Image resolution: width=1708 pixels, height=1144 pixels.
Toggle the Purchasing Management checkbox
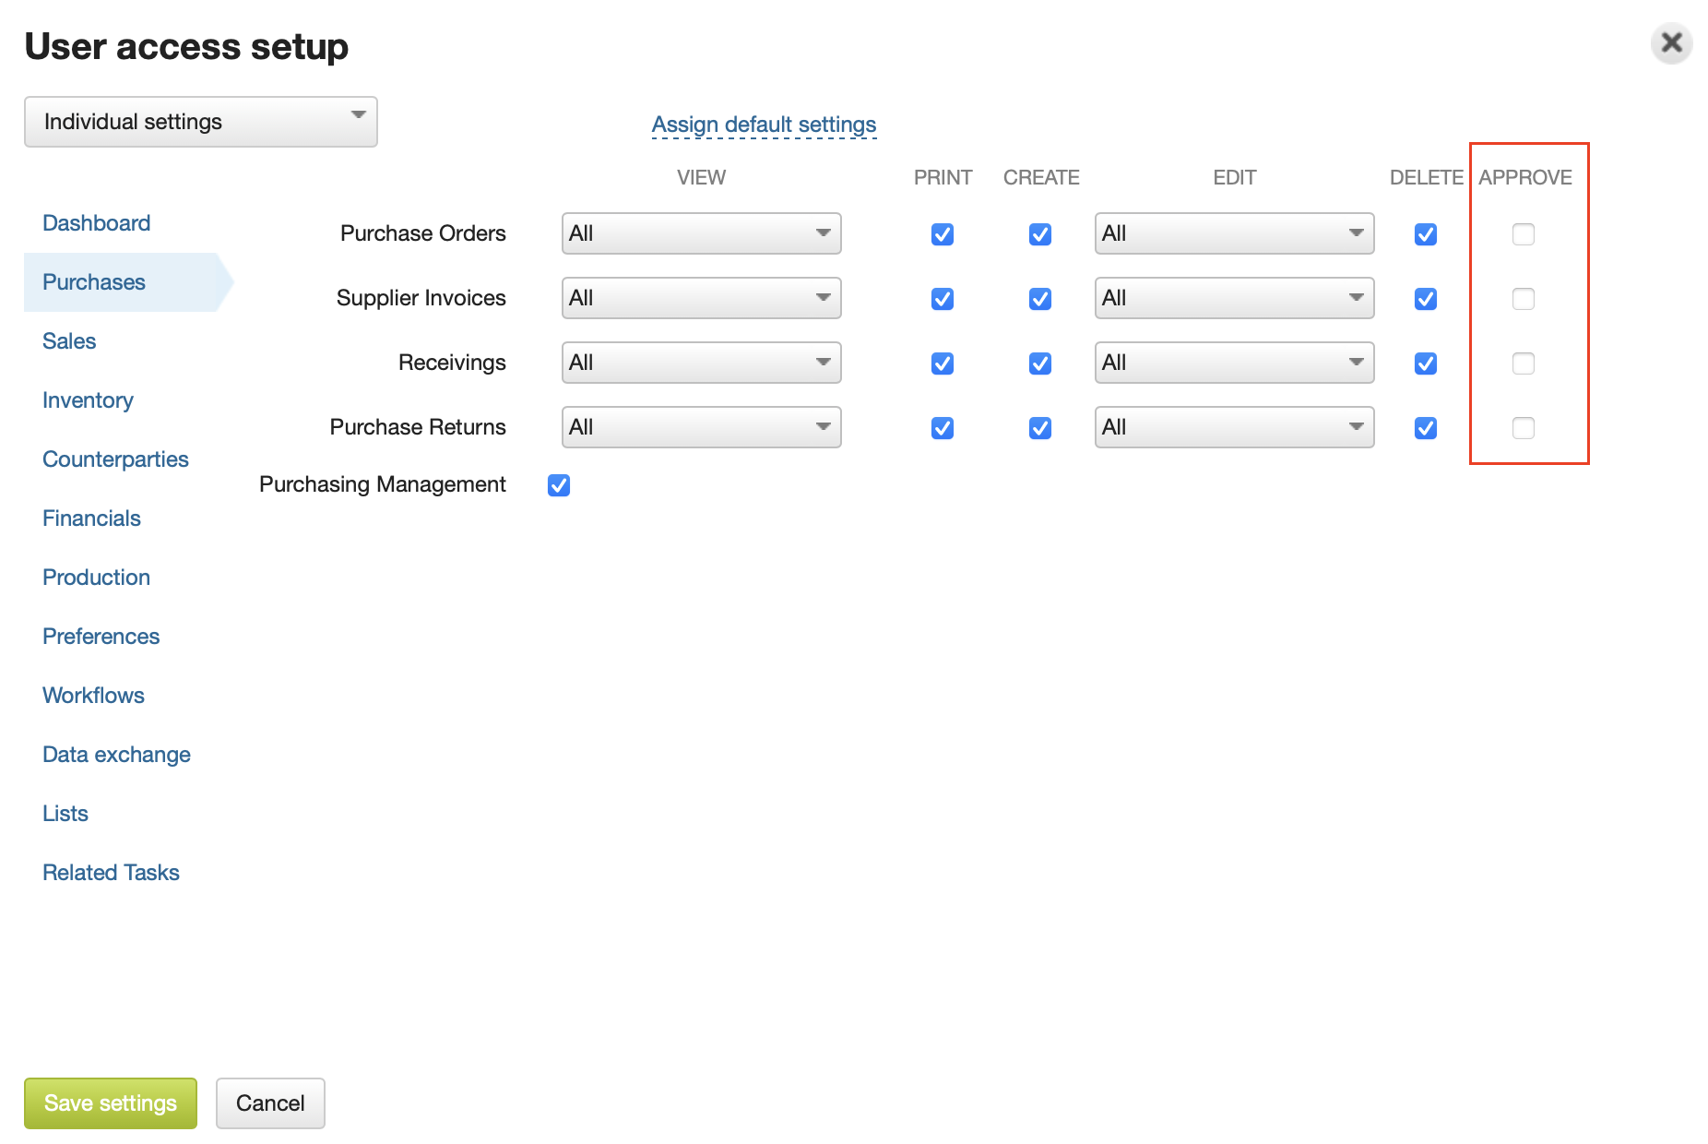[x=559, y=485]
